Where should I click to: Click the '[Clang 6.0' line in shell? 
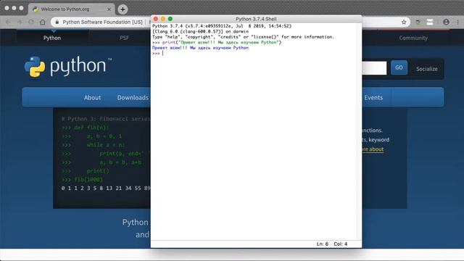point(200,31)
